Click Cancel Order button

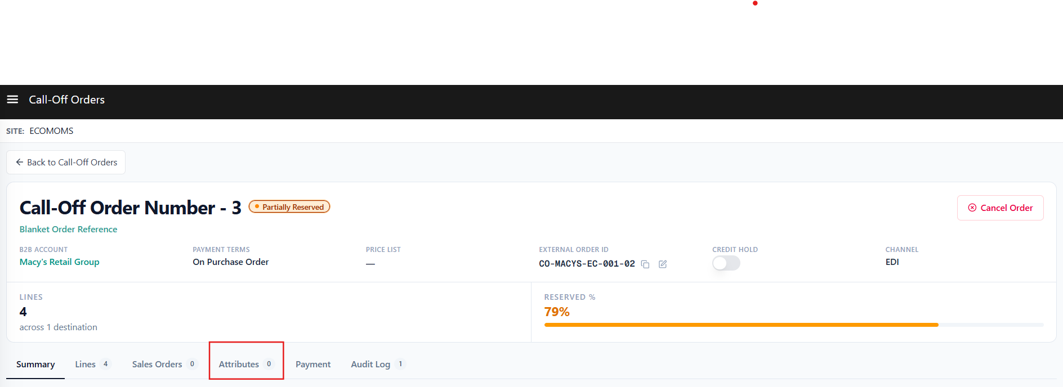point(1000,208)
